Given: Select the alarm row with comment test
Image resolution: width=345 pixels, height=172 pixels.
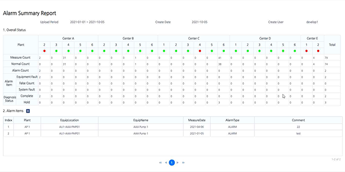Looking at the screenshot, I should point(172,133).
